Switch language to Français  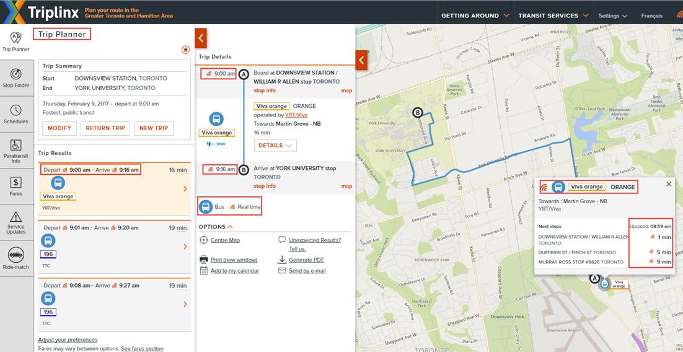pyautogui.click(x=651, y=15)
